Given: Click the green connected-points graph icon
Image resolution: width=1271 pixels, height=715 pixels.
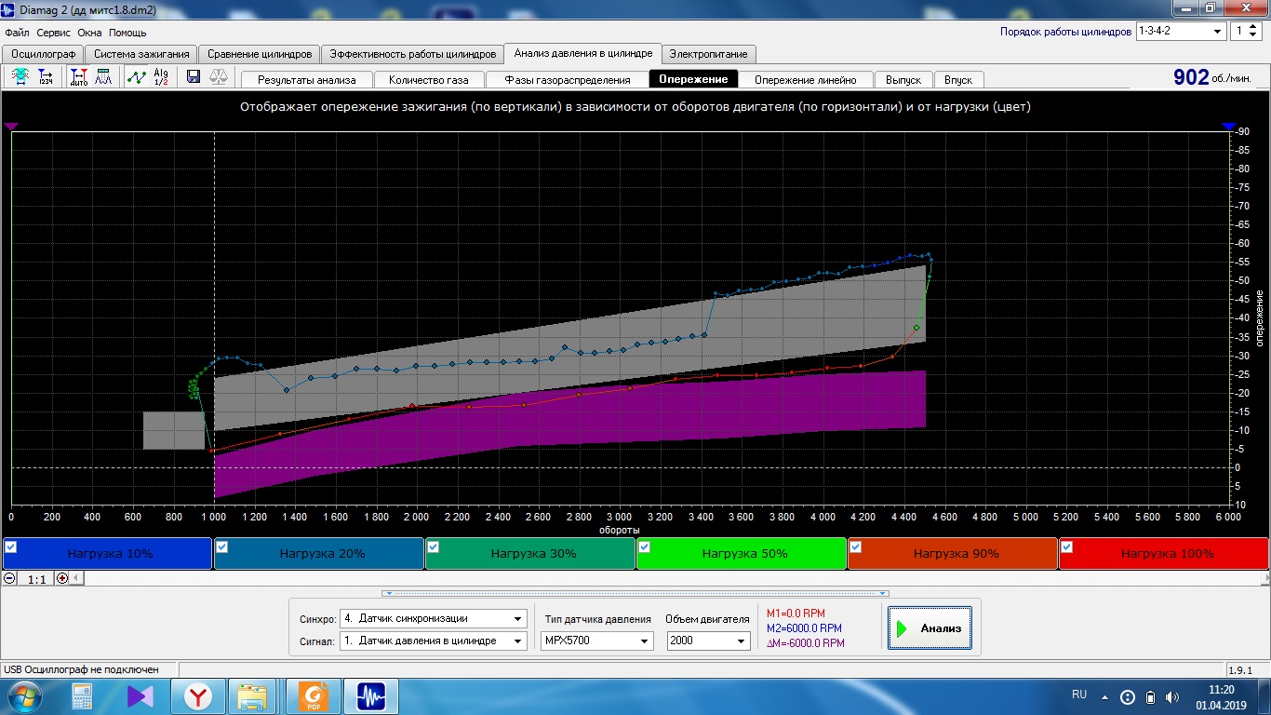Looking at the screenshot, I should 137,77.
